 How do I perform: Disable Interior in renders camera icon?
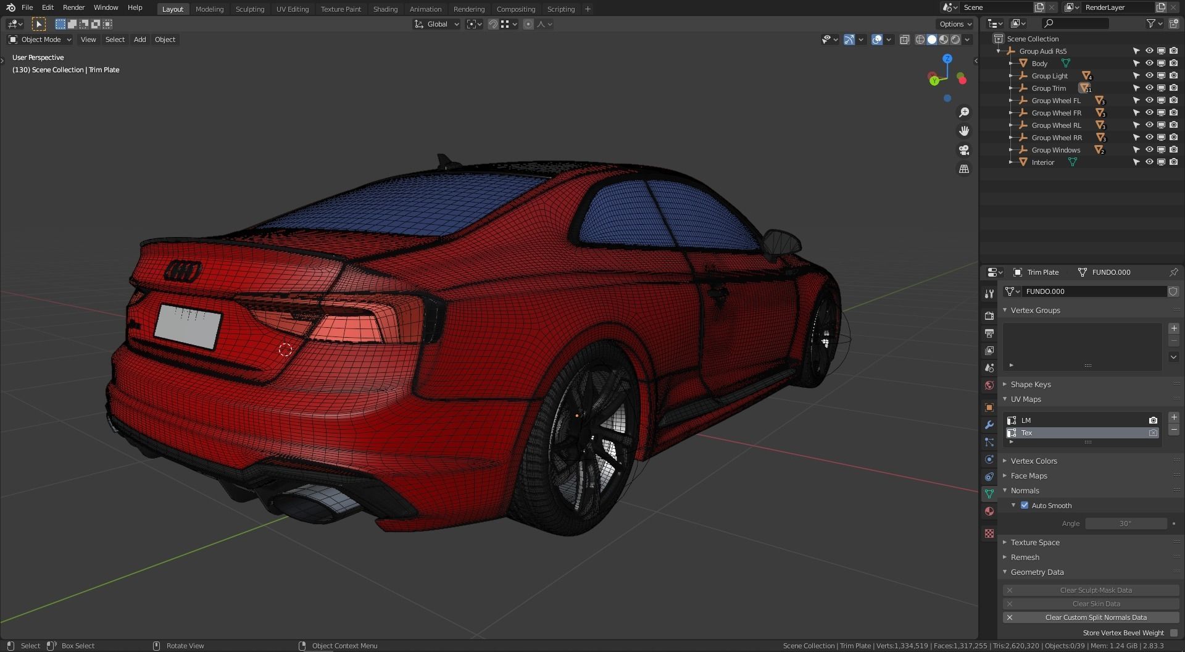1173,162
